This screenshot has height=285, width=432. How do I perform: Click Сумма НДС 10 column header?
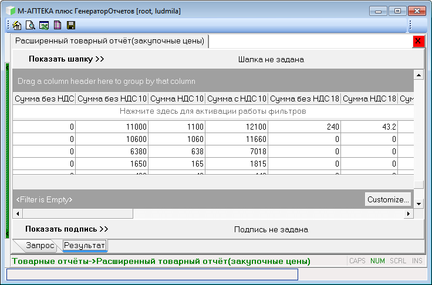(x=177, y=99)
